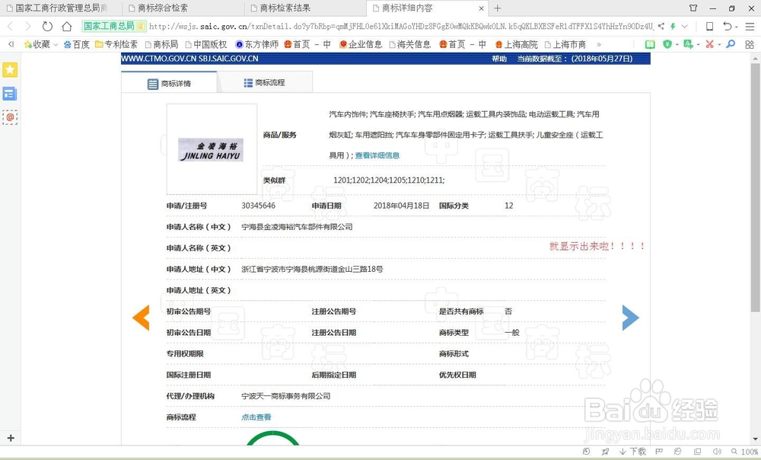Click the undo closed tab icon
The width and height of the screenshot is (761, 460).
coord(727,26)
